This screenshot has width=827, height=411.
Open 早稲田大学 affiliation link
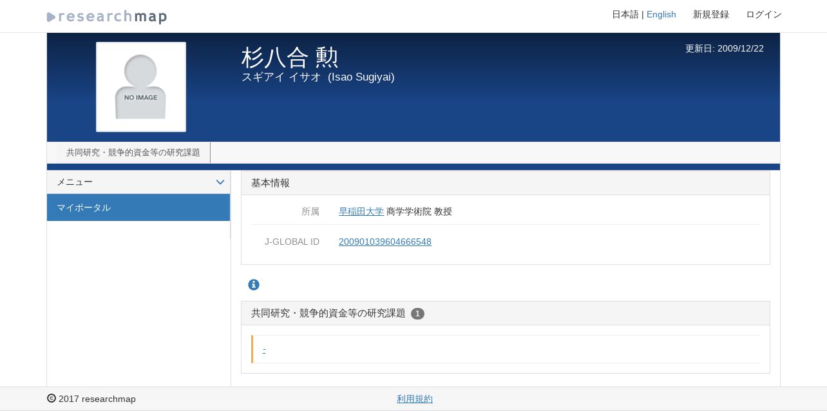pos(361,211)
